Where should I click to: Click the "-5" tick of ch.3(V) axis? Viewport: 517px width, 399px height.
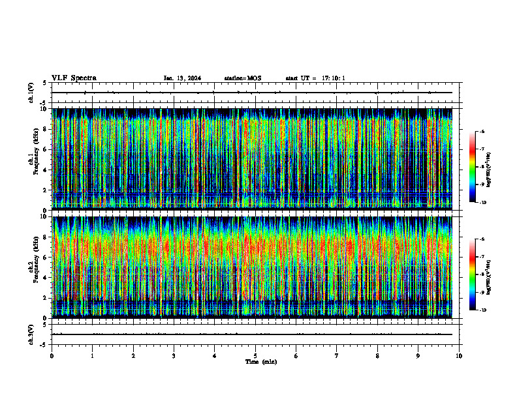43,345
